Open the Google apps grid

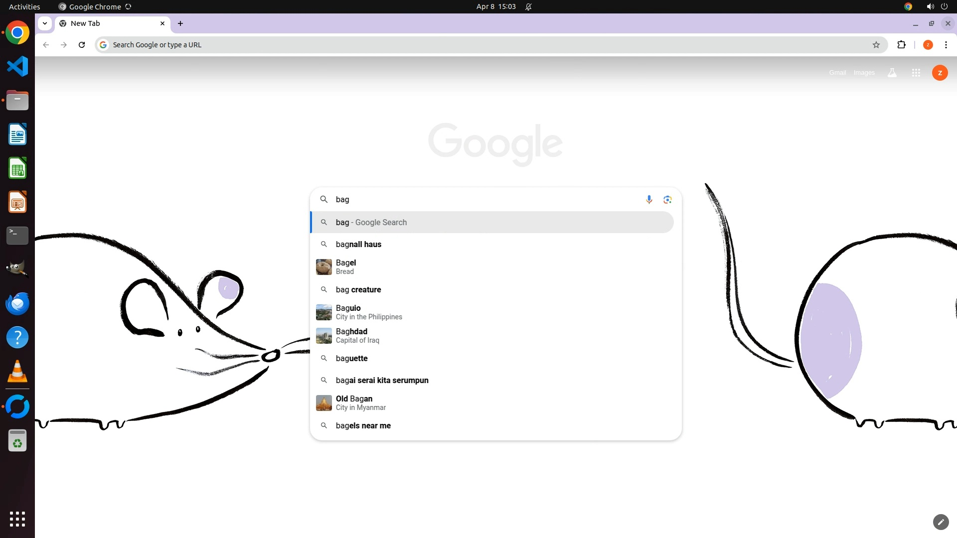point(916,73)
